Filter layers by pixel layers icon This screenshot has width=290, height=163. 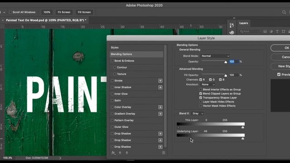[265, 31]
